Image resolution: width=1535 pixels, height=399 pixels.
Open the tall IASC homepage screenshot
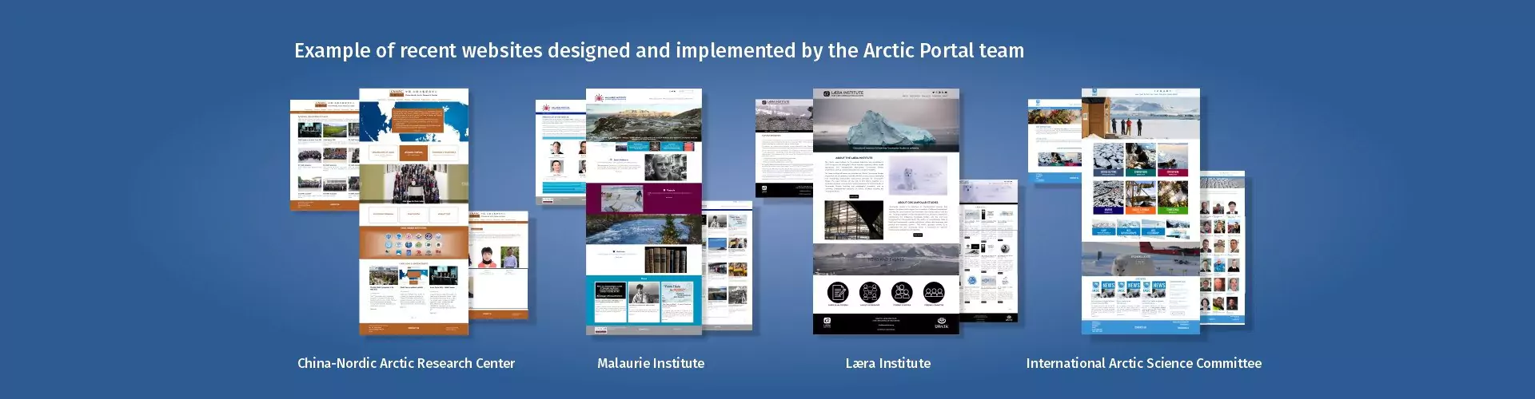(1141, 211)
